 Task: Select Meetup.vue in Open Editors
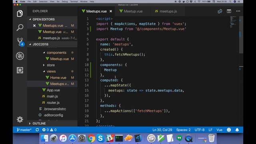(52, 32)
